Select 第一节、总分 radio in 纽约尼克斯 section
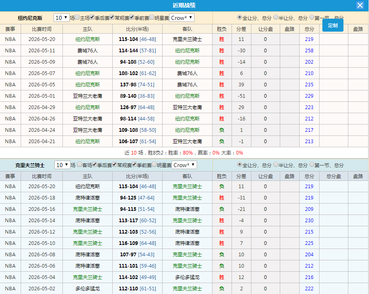 312,17
